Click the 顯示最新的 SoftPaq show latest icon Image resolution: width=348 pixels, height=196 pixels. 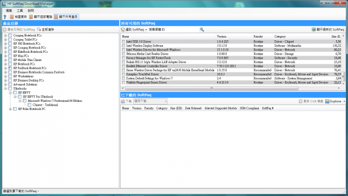(314, 29)
